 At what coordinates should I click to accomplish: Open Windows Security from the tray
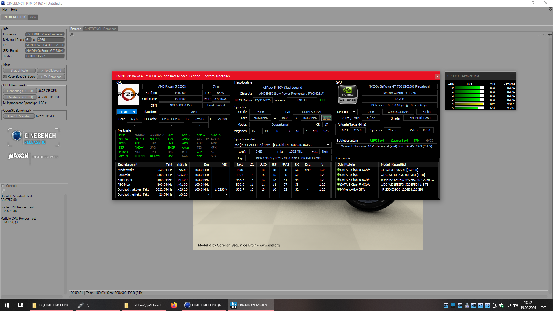pos(501,306)
